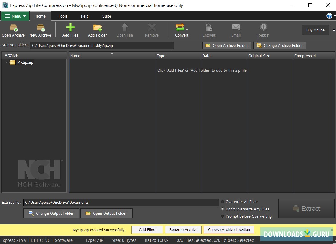
Task: Switch to the Home tab
Action: point(40,16)
